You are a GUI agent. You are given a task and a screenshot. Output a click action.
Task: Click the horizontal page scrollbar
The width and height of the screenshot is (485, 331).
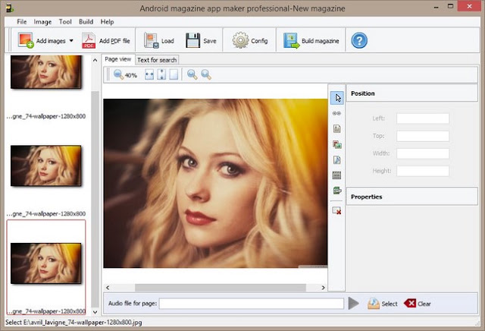215,288
